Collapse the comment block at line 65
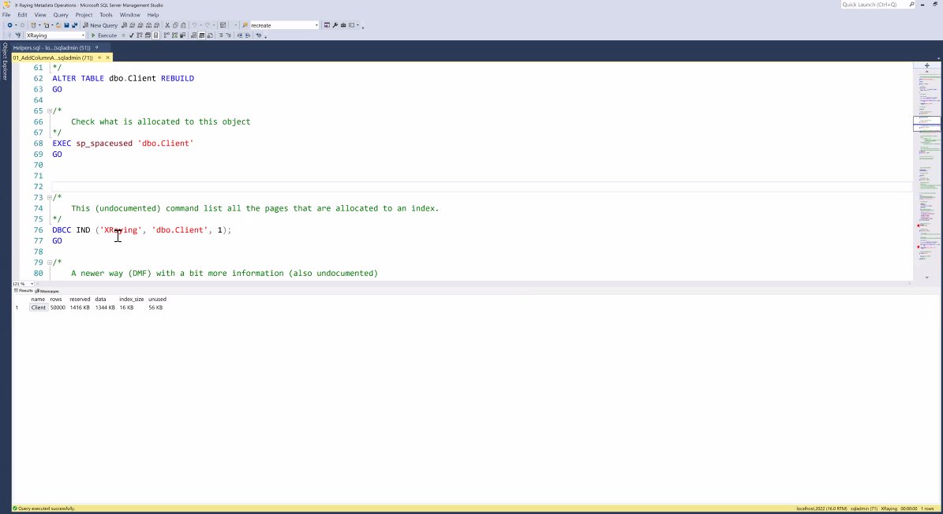The width and height of the screenshot is (943, 514). (49, 111)
